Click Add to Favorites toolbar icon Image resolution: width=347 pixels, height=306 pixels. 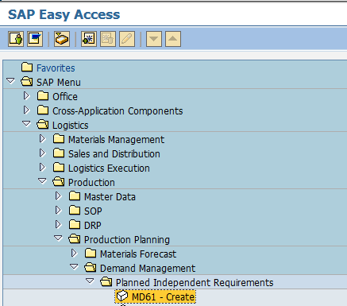(89, 39)
